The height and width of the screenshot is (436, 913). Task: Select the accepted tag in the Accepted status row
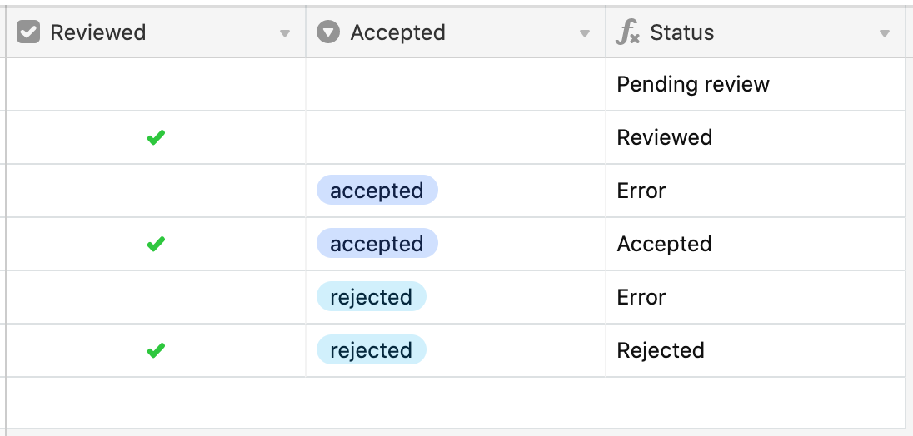377,244
